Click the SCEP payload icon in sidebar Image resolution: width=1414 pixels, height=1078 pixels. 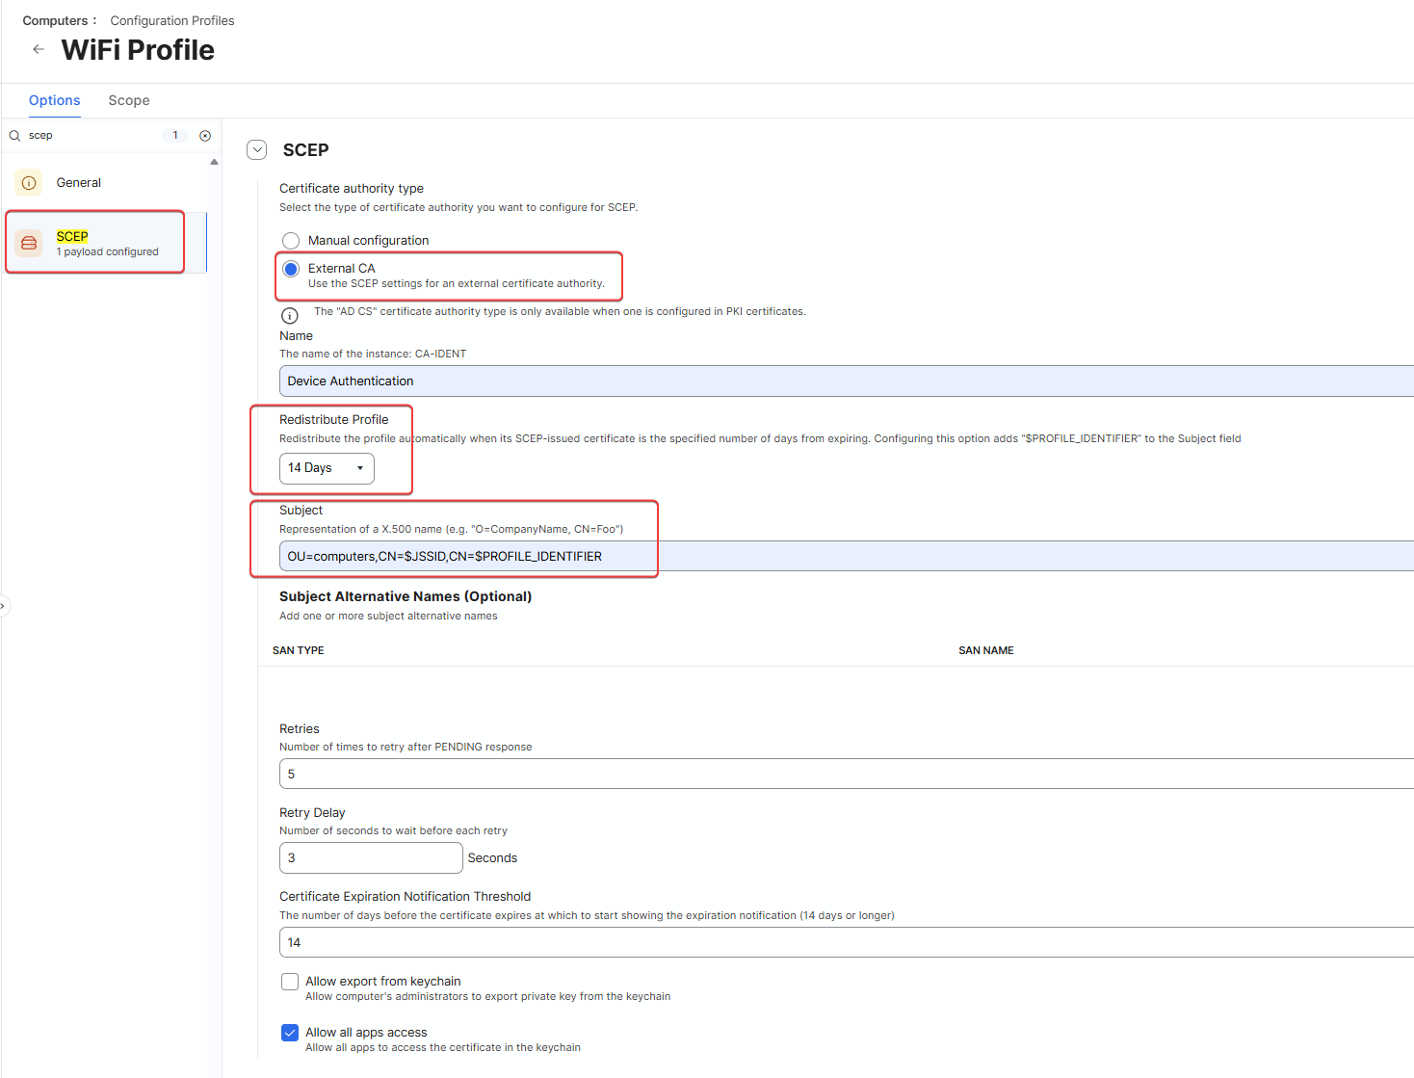click(x=29, y=243)
